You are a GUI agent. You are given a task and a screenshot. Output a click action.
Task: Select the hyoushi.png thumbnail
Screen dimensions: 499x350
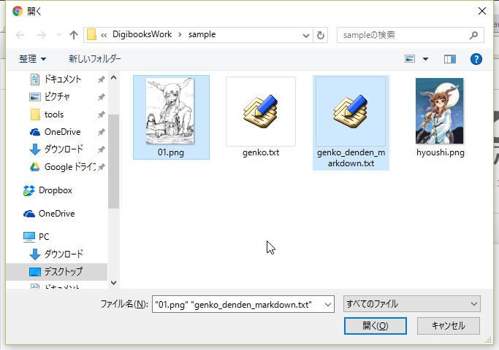(x=440, y=111)
